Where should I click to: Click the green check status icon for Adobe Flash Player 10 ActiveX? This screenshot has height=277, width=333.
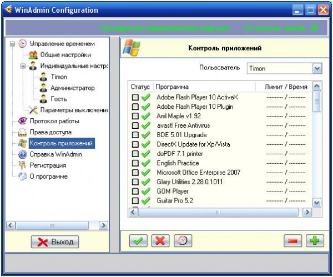click(146, 97)
